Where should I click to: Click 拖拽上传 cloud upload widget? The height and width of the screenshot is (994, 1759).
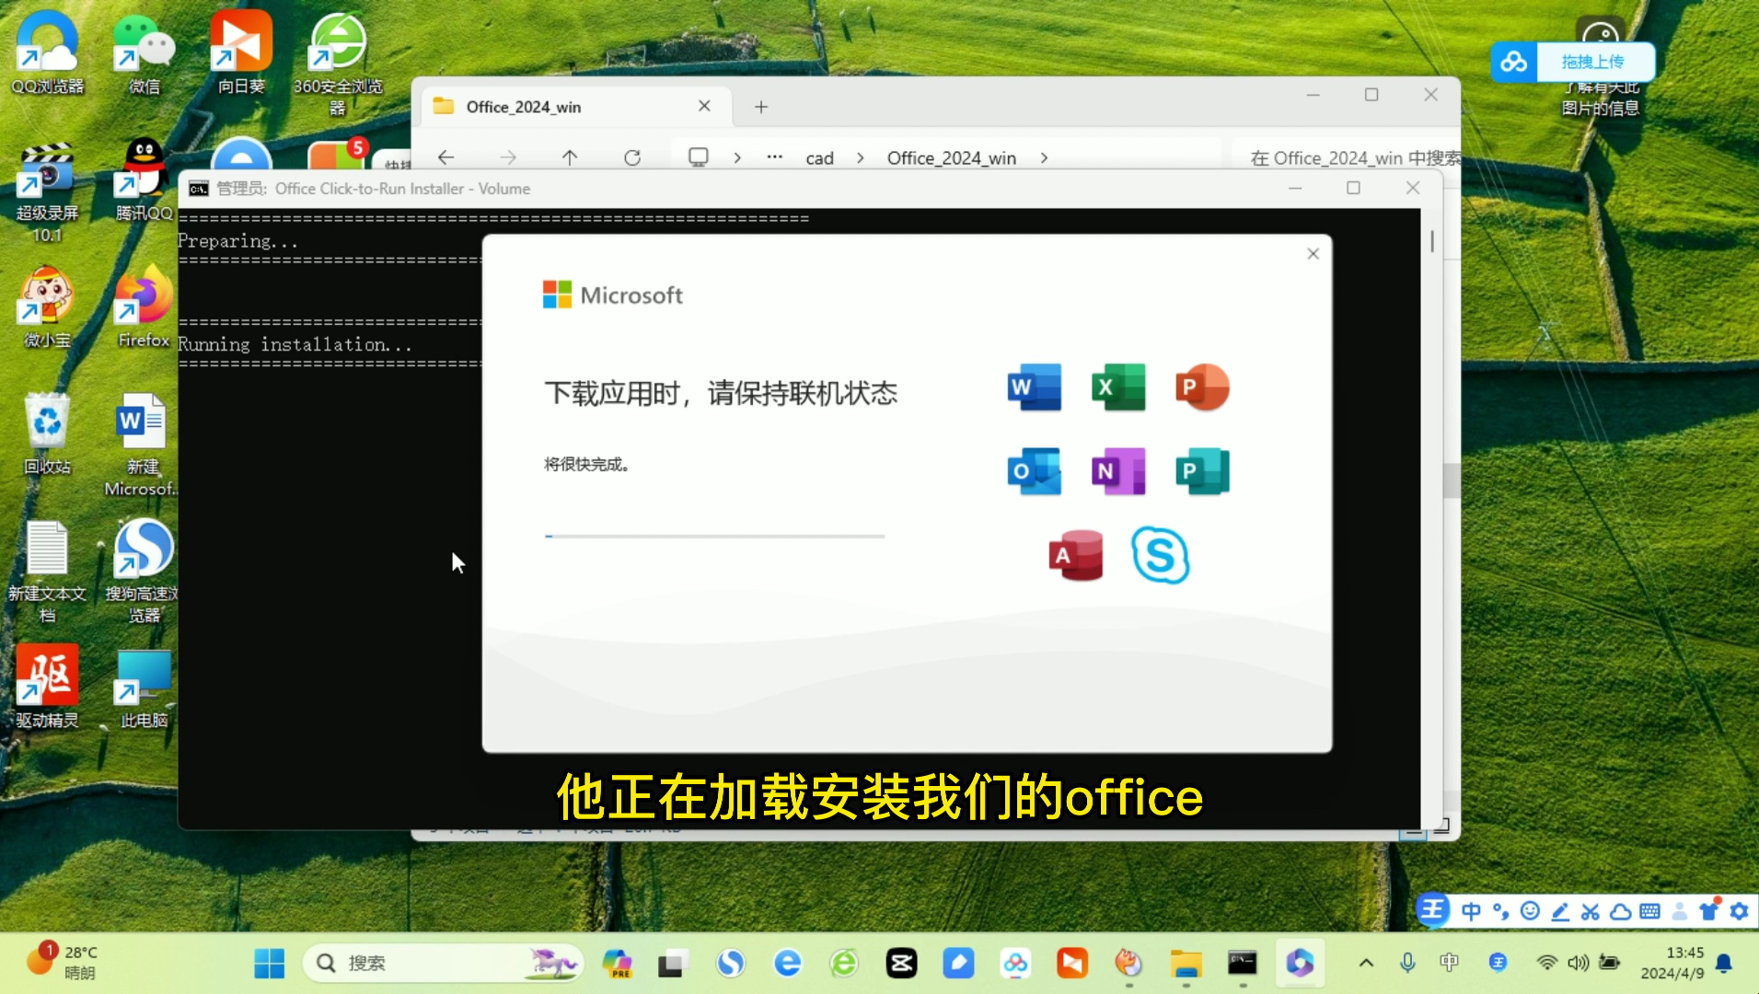(1573, 62)
